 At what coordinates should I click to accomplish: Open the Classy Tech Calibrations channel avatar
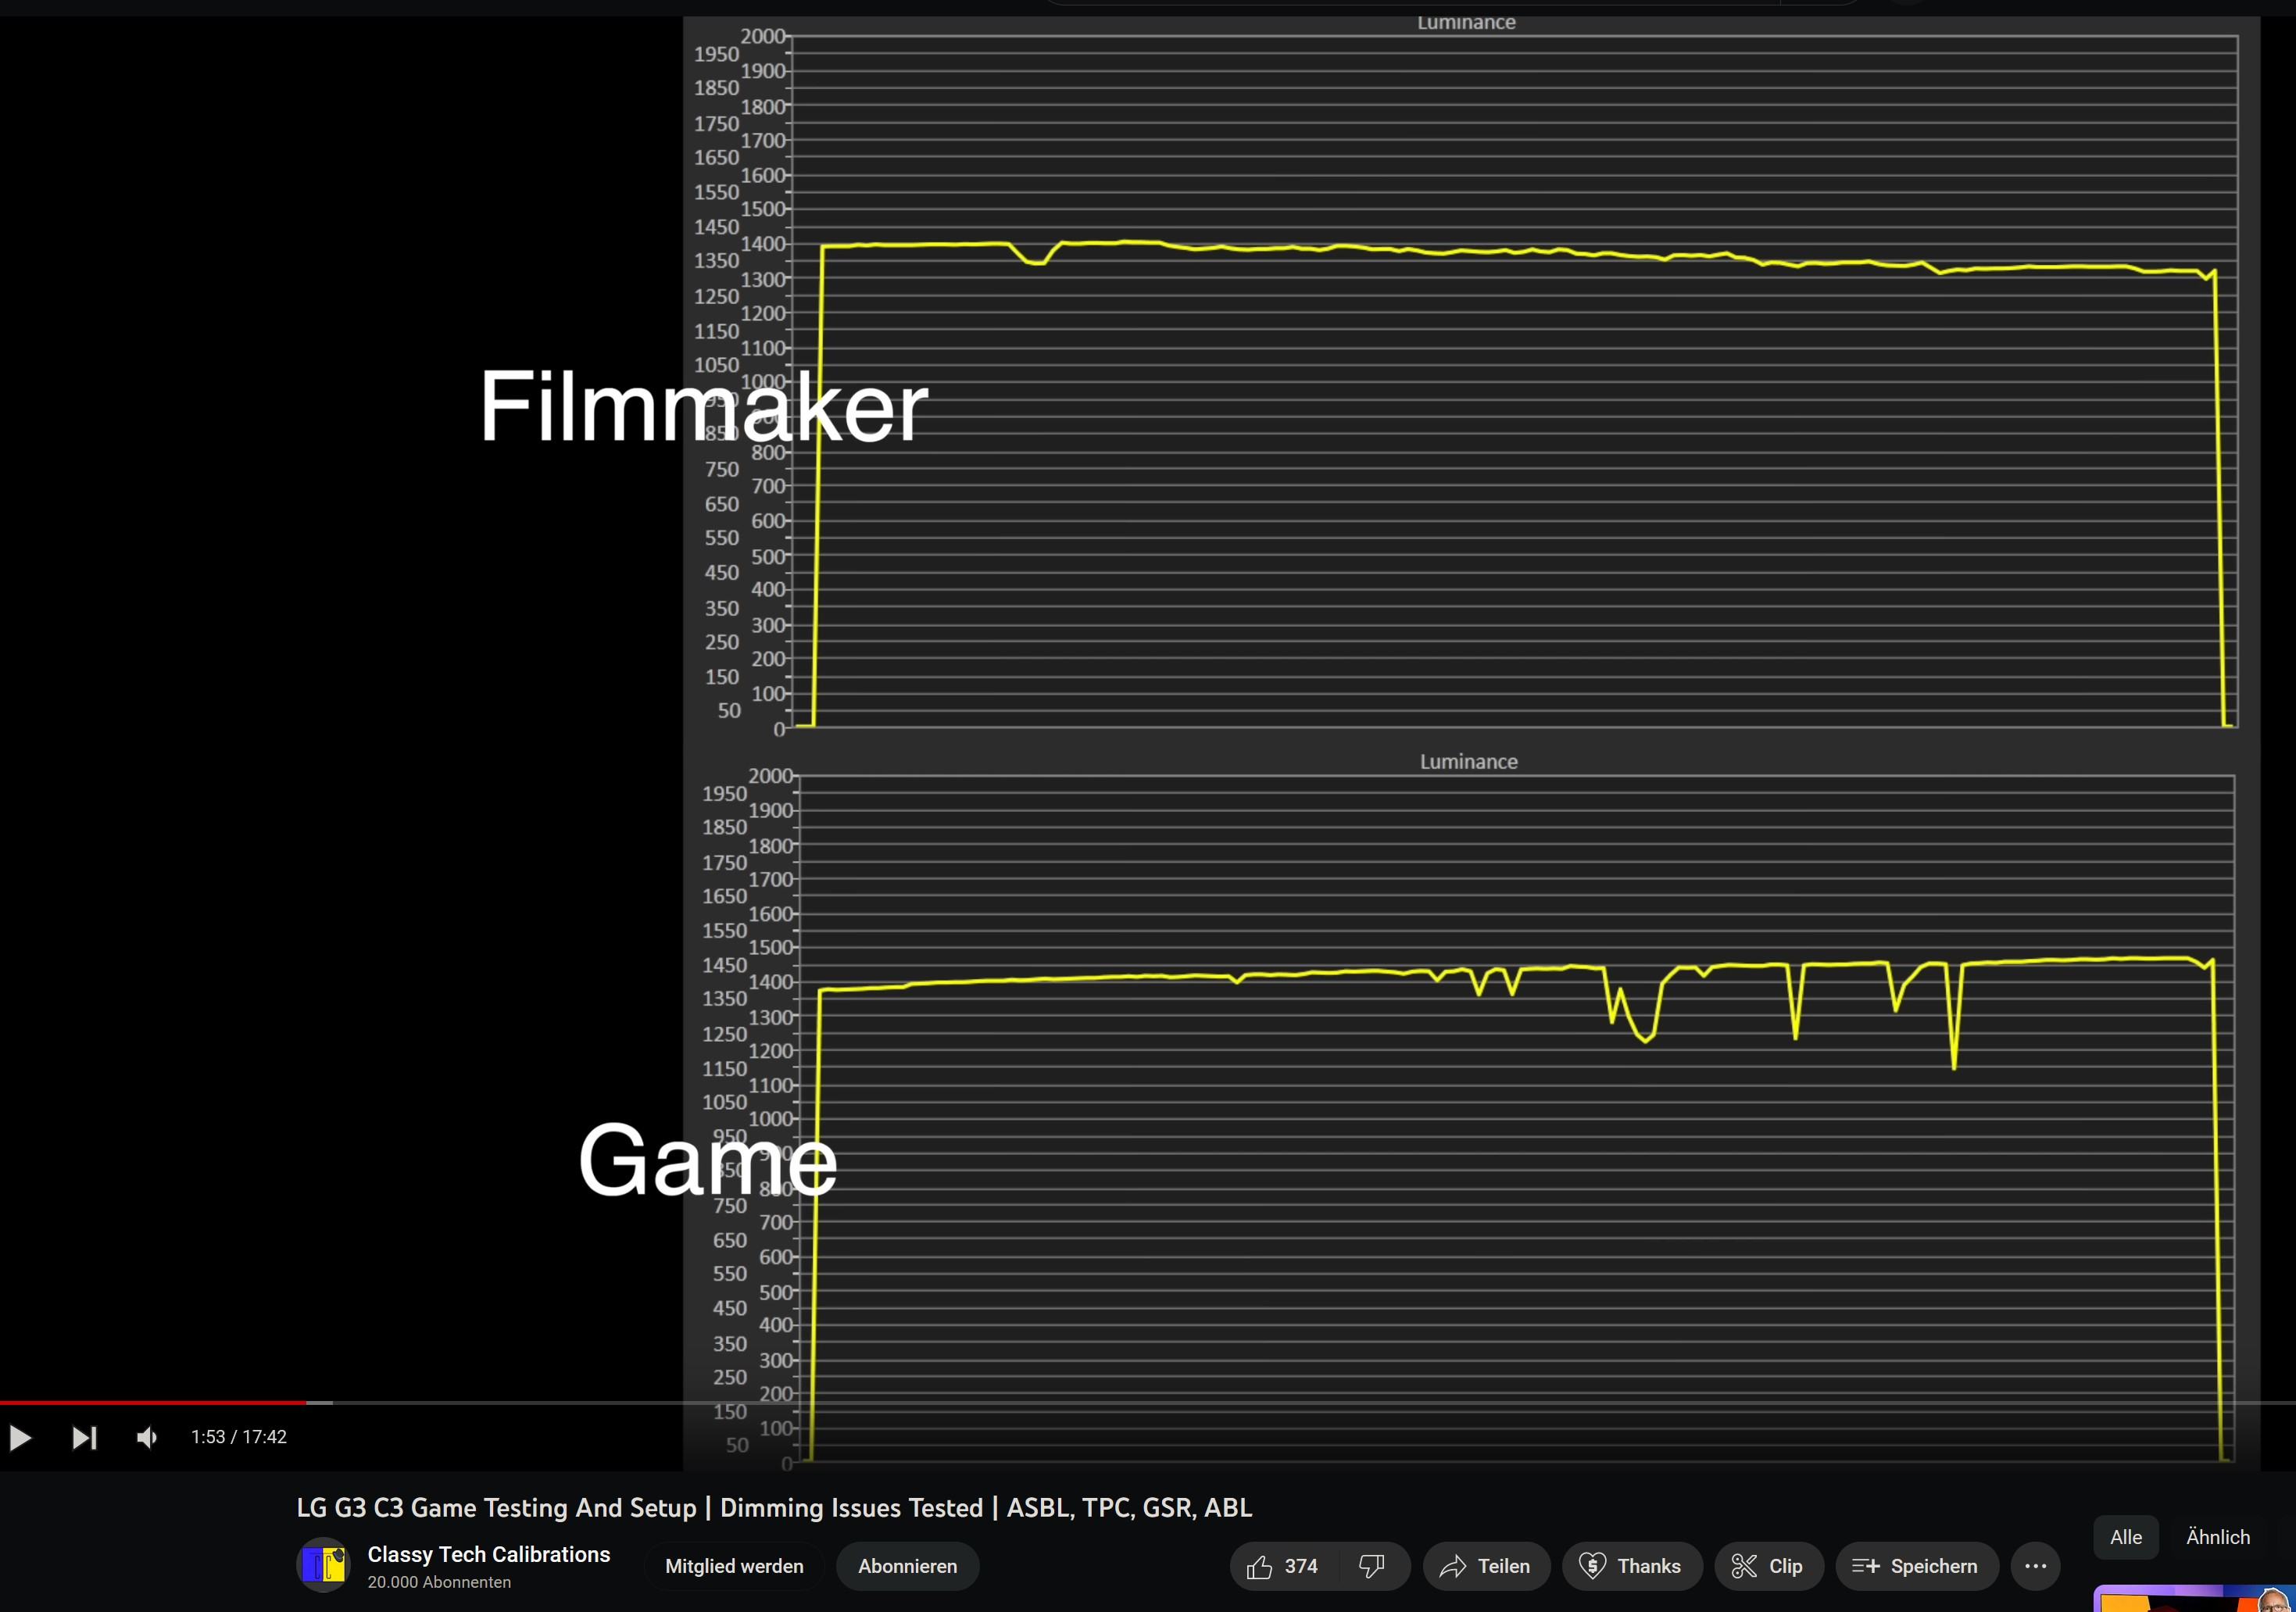coord(323,1565)
